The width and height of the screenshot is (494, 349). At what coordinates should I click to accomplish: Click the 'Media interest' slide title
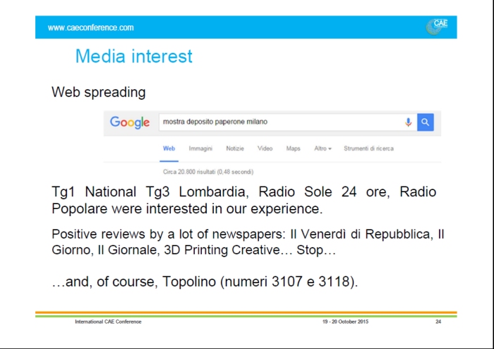(x=133, y=56)
